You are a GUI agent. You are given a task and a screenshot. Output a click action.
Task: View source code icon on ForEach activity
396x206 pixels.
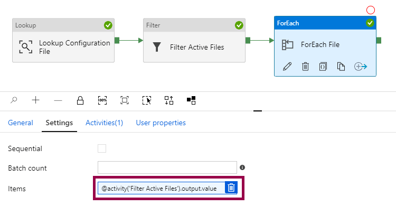point(323,67)
